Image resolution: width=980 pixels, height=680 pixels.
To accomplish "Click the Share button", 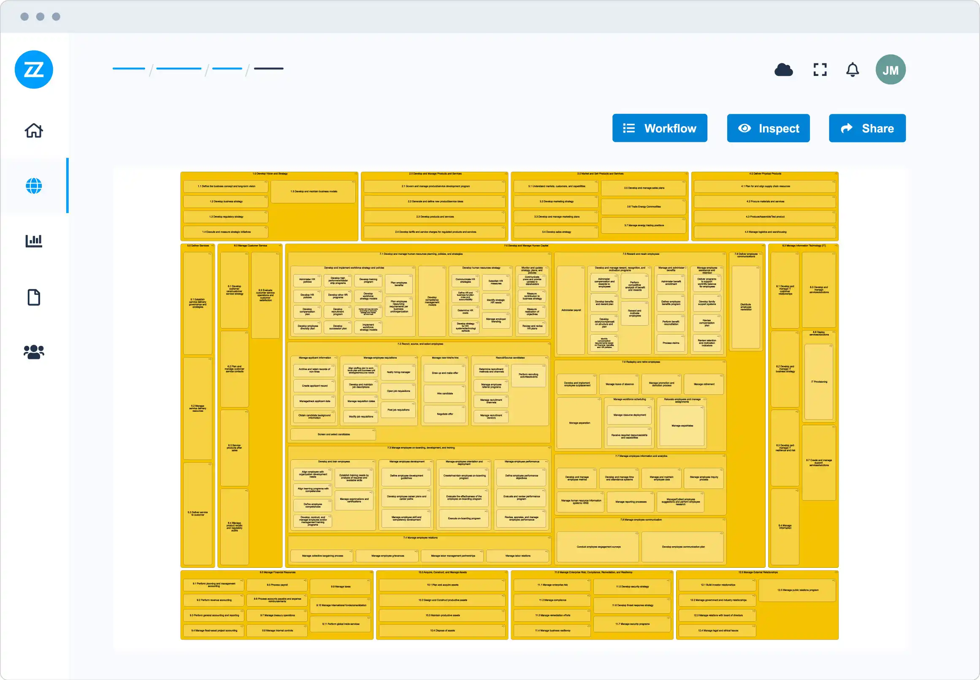I will [x=867, y=128].
